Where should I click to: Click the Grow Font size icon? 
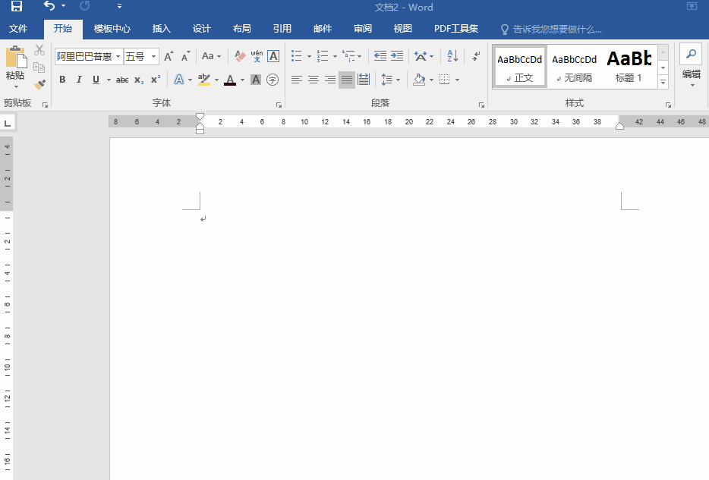click(x=169, y=56)
